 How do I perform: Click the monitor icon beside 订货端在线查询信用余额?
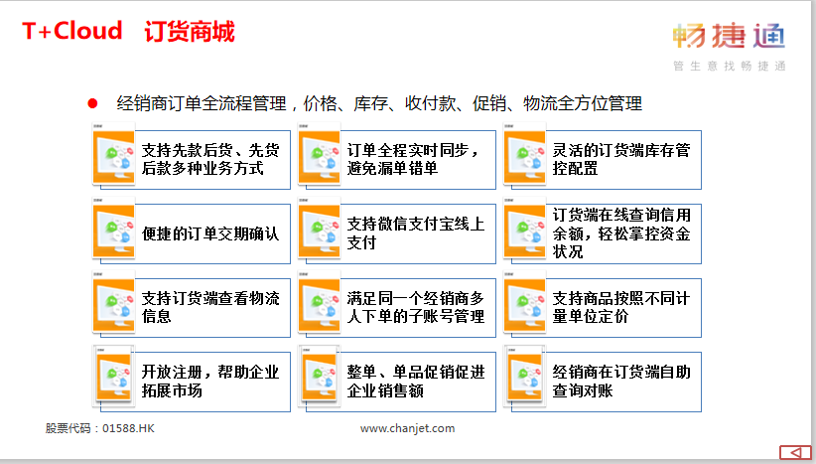click(524, 229)
